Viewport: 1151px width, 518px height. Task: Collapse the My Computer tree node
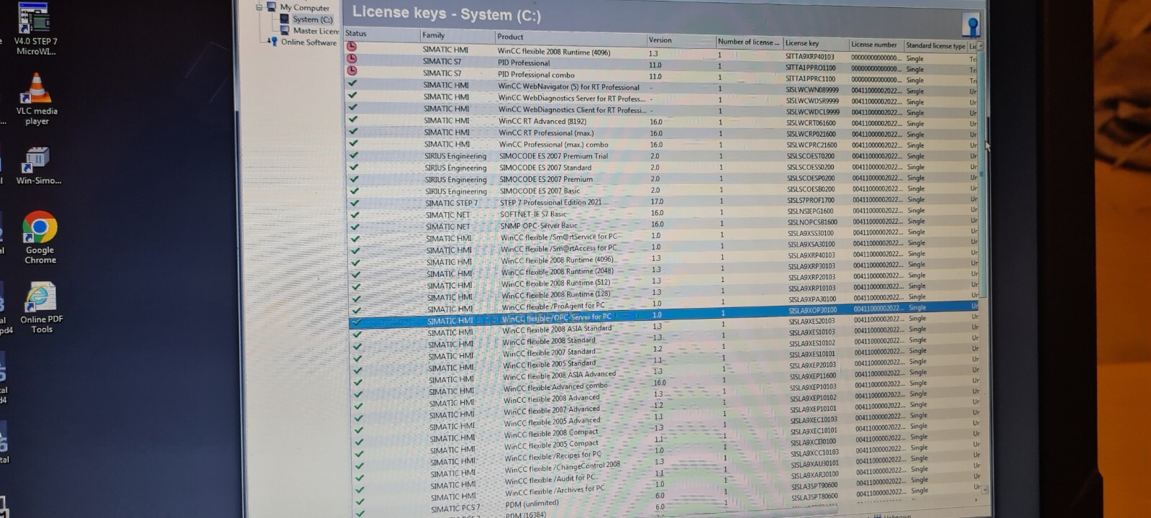click(260, 7)
